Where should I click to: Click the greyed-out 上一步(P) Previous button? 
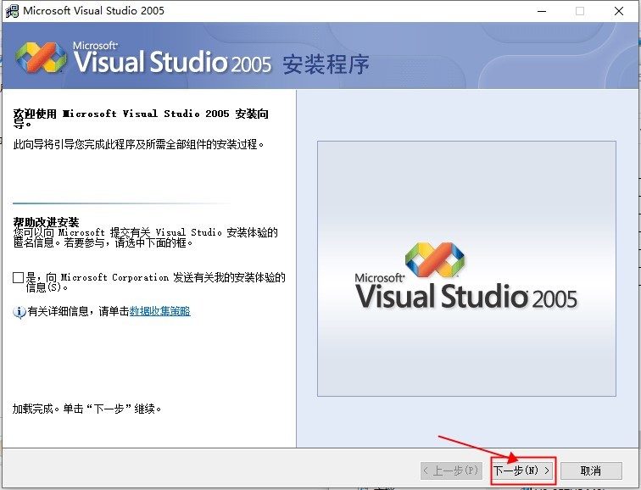point(451,470)
